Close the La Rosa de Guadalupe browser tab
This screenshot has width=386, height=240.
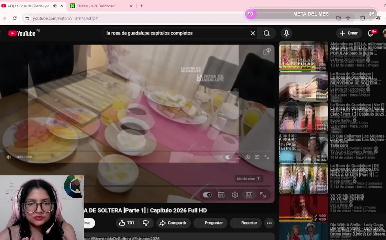click(62, 6)
